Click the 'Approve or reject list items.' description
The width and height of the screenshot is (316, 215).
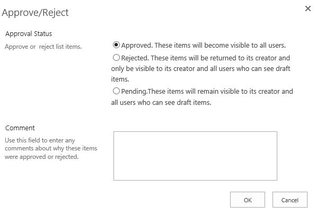pos(43,47)
